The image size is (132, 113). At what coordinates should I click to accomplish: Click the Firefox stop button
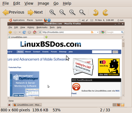coord(29,32)
